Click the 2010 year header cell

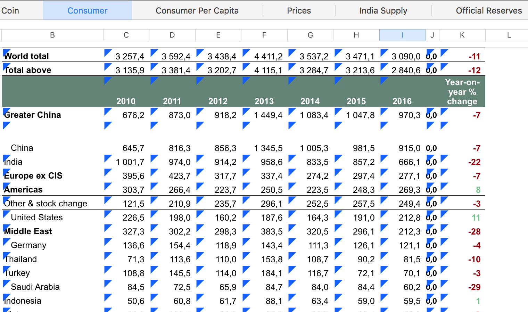tap(126, 101)
